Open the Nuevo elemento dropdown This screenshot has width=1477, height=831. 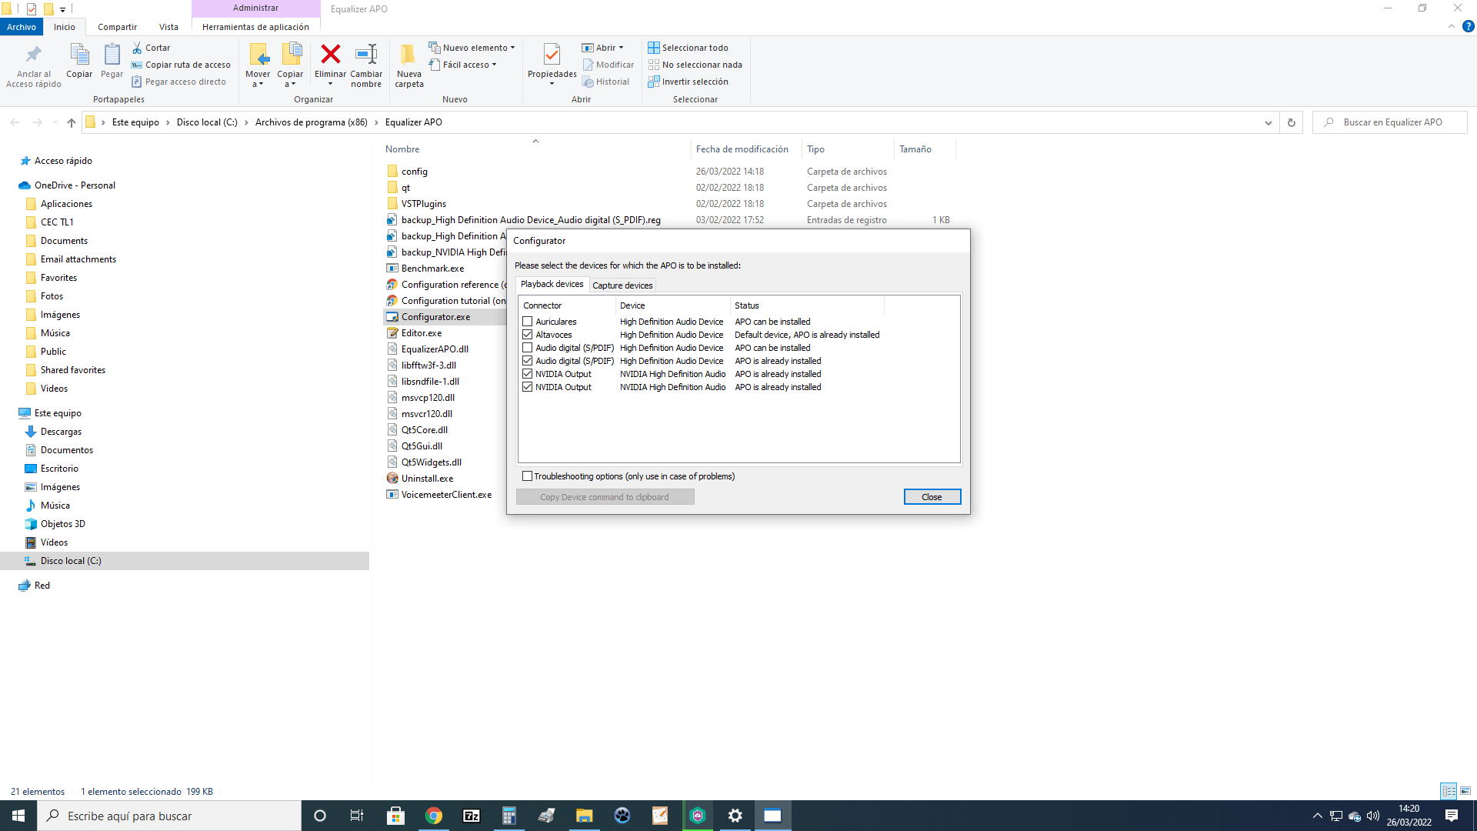472,48
